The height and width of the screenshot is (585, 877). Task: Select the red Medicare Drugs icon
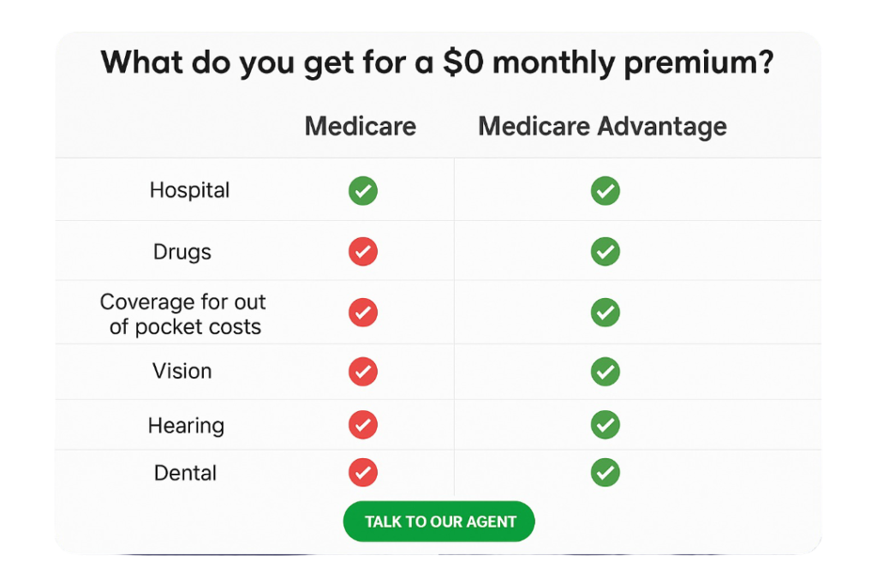coord(363,251)
